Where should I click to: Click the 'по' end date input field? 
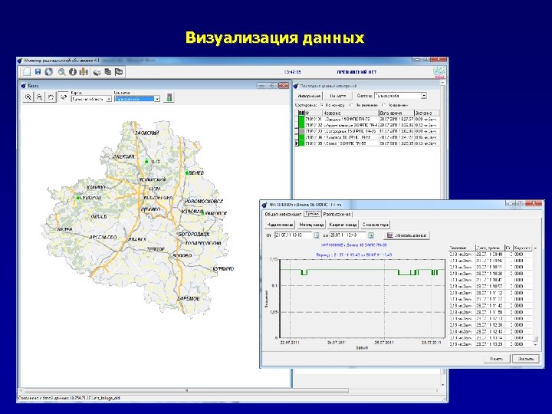pyautogui.click(x=347, y=235)
